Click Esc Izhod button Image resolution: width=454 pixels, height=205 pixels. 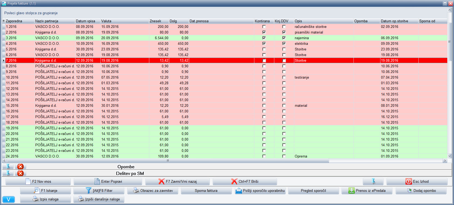click(x=417, y=181)
